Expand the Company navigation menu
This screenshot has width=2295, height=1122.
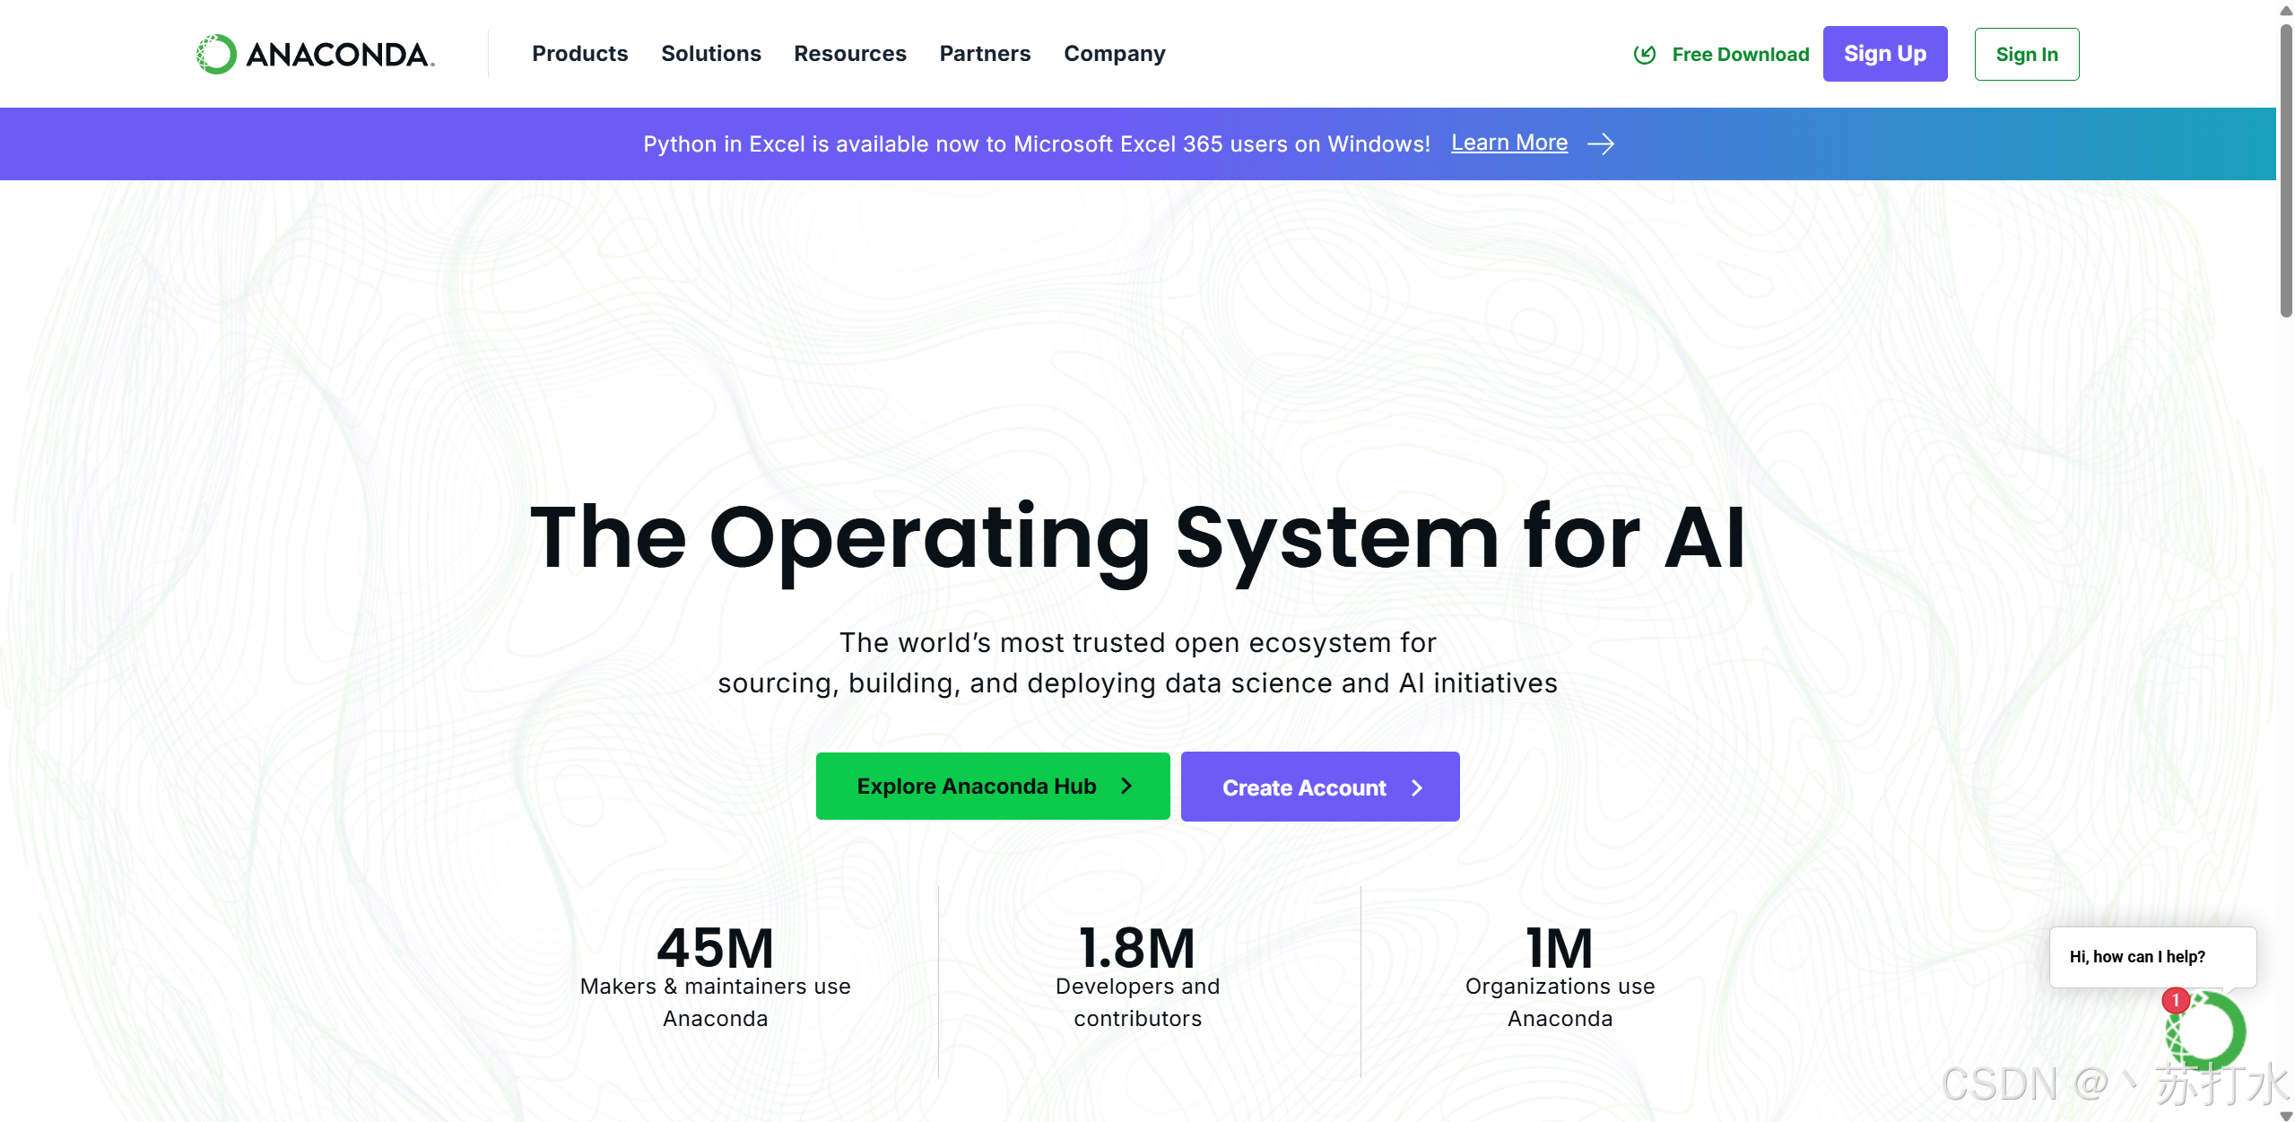(1114, 54)
